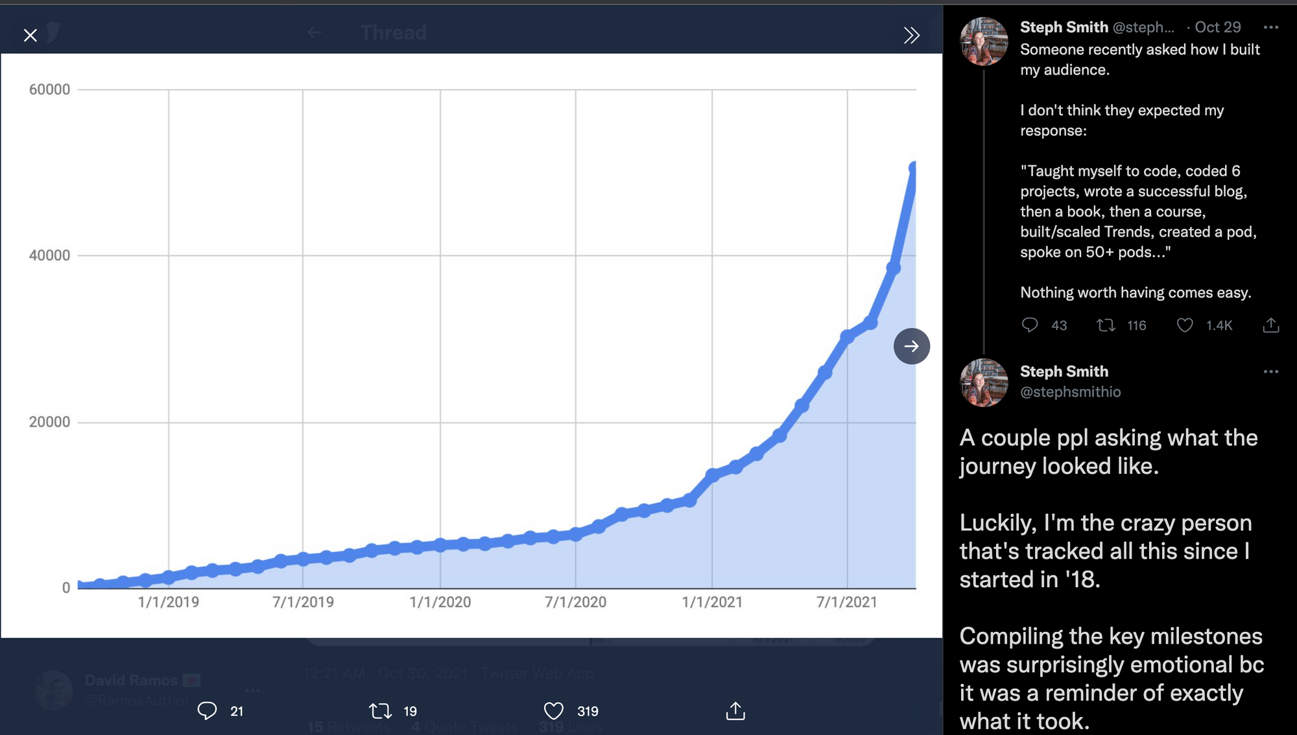Screen dimensions: 1297x735
Task: Reply to Oct 29 tweet (43)
Action: 1030,325
